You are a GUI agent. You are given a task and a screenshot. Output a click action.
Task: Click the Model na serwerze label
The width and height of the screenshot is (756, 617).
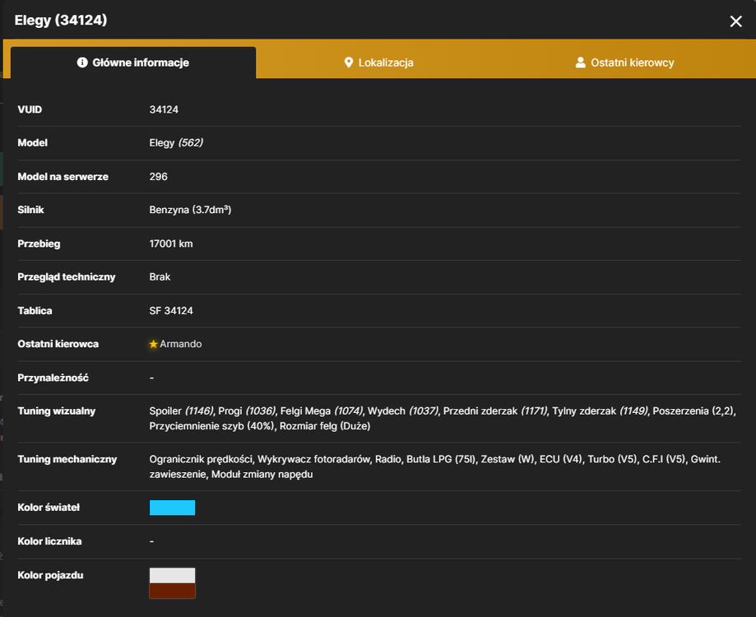pos(63,176)
